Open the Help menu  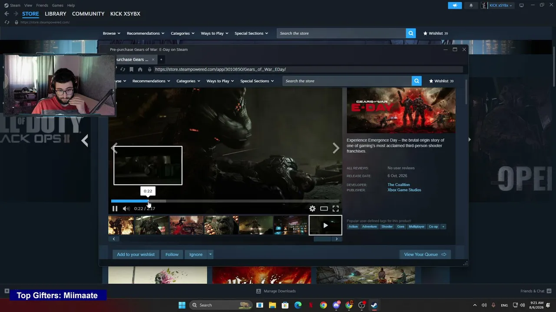(71, 5)
